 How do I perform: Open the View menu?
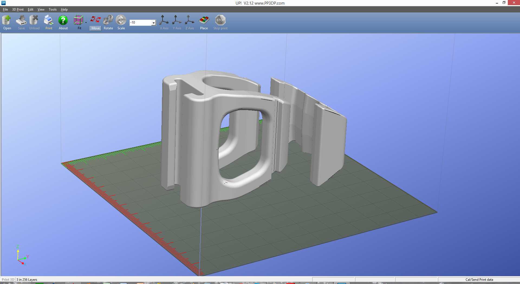pyautogui.click(x=41, y=9)
